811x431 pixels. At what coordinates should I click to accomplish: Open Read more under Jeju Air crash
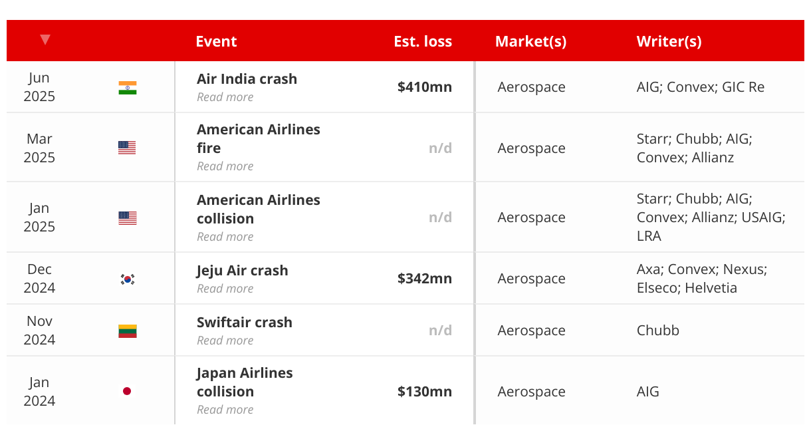click(x=225, y=289)
